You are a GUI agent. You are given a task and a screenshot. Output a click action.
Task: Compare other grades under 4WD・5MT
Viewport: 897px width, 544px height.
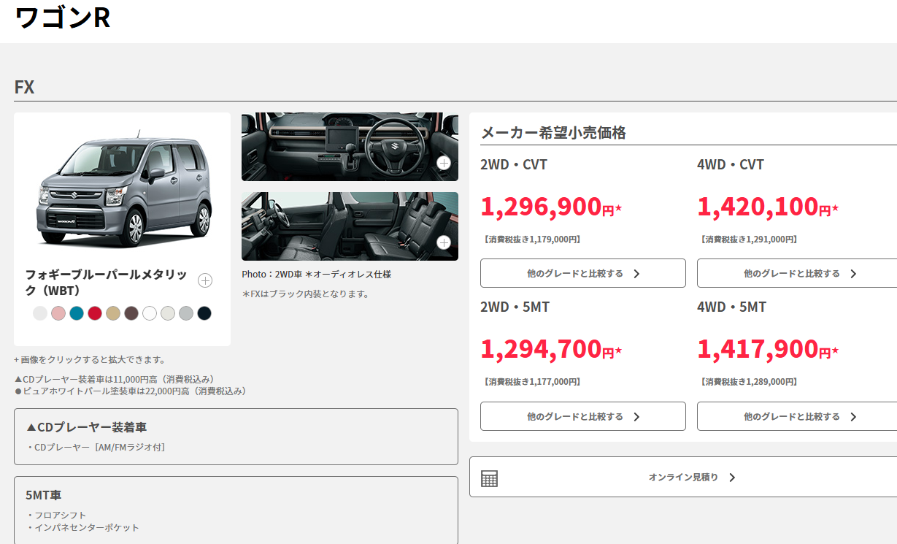799,416
